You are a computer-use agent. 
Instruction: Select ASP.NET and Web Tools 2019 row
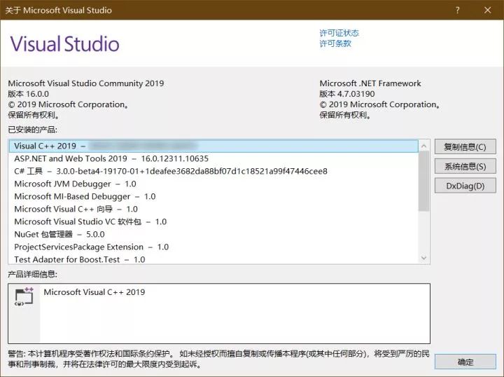pos(213,158)
